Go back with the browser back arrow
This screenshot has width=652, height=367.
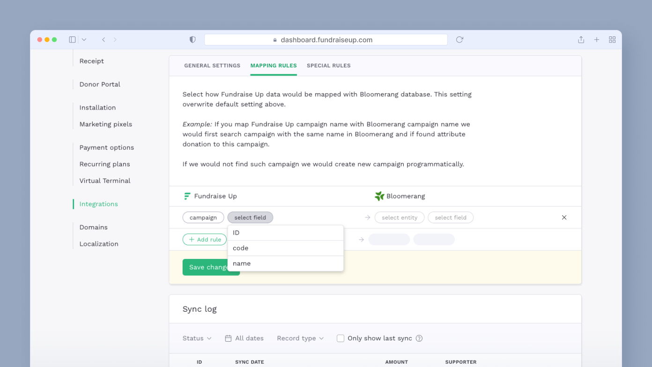(x=104, y=40)
